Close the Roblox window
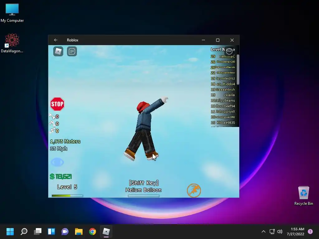This screenshot has height=239, width=319. 232,40
